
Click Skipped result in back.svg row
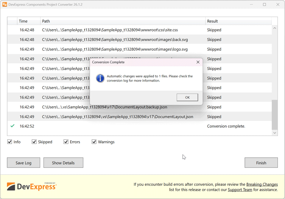pos(214,39)
